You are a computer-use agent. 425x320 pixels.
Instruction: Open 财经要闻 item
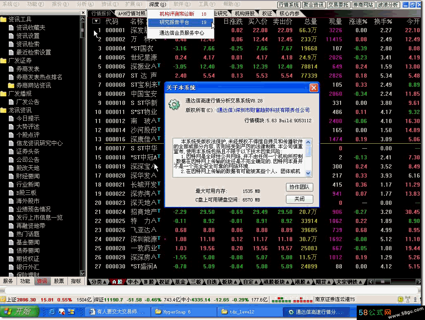coord(24,176)
